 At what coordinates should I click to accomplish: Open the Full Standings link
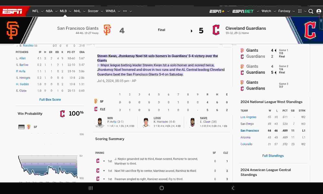point(273,156)
